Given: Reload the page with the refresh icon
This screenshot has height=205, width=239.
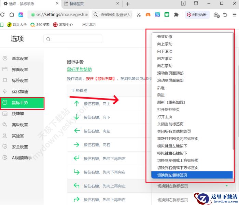Looking at the screenshot, I should click(2, 15).
